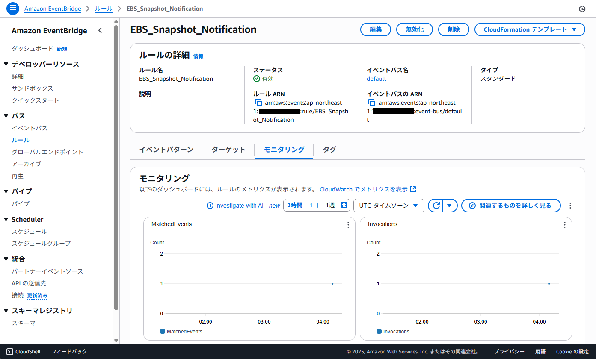This screenshot has height=359, width=596.
Task: Open refresh interval dropdown arrow
Action: [x=450, y=206]
